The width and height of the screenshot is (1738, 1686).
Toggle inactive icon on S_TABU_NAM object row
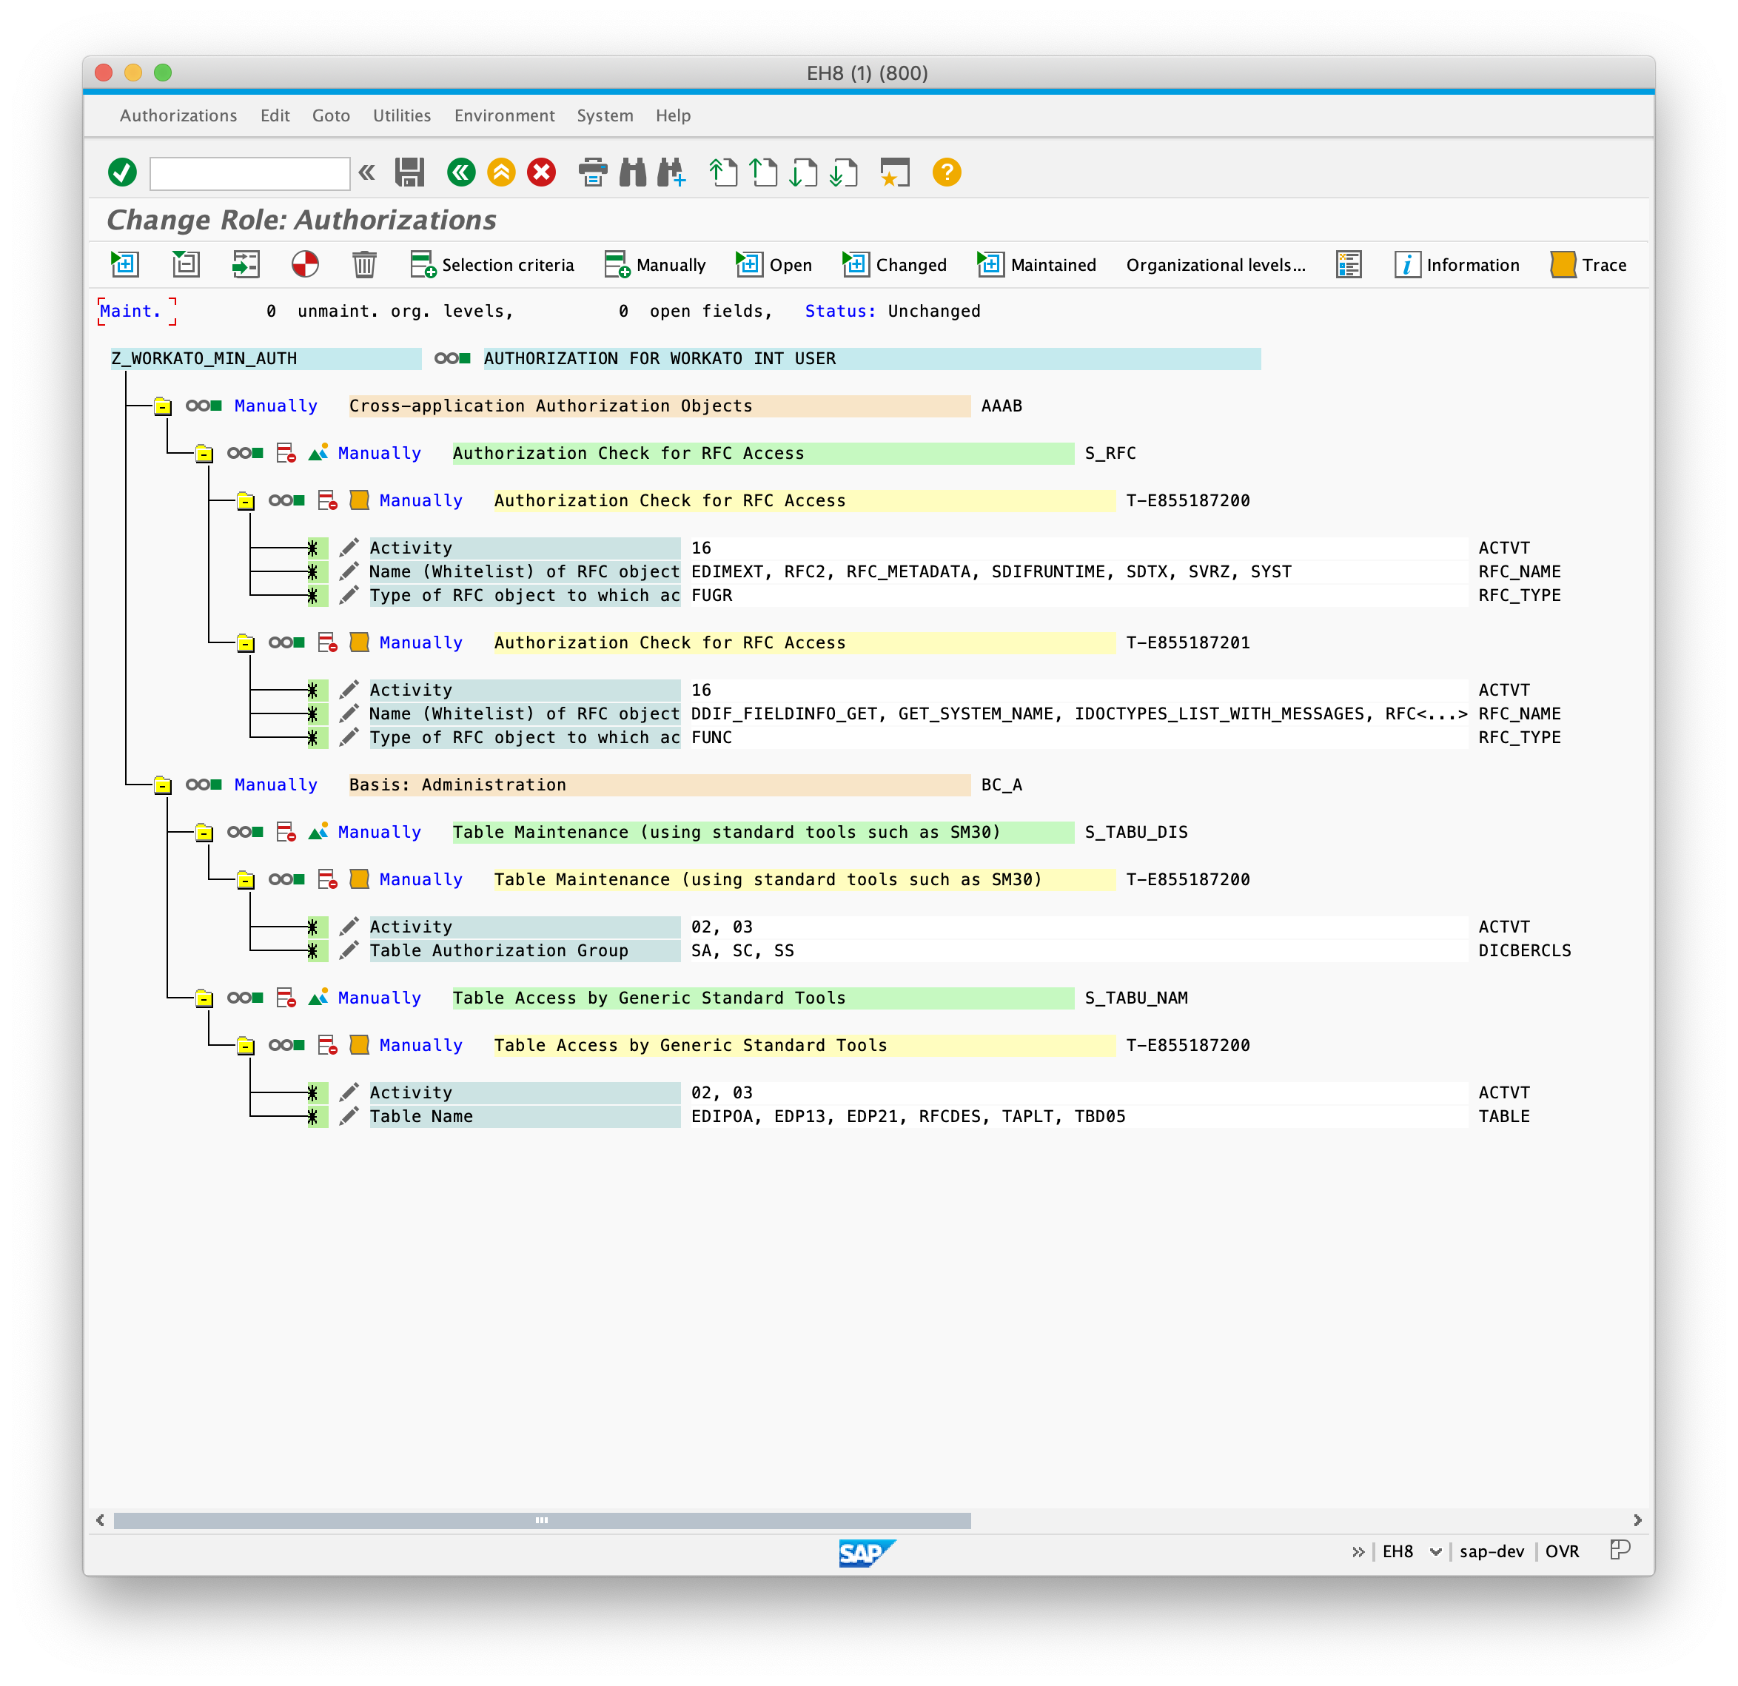coord(286,998)
